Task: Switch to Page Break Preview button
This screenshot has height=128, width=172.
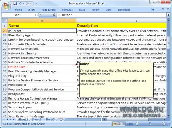Action: click(123, 124)
